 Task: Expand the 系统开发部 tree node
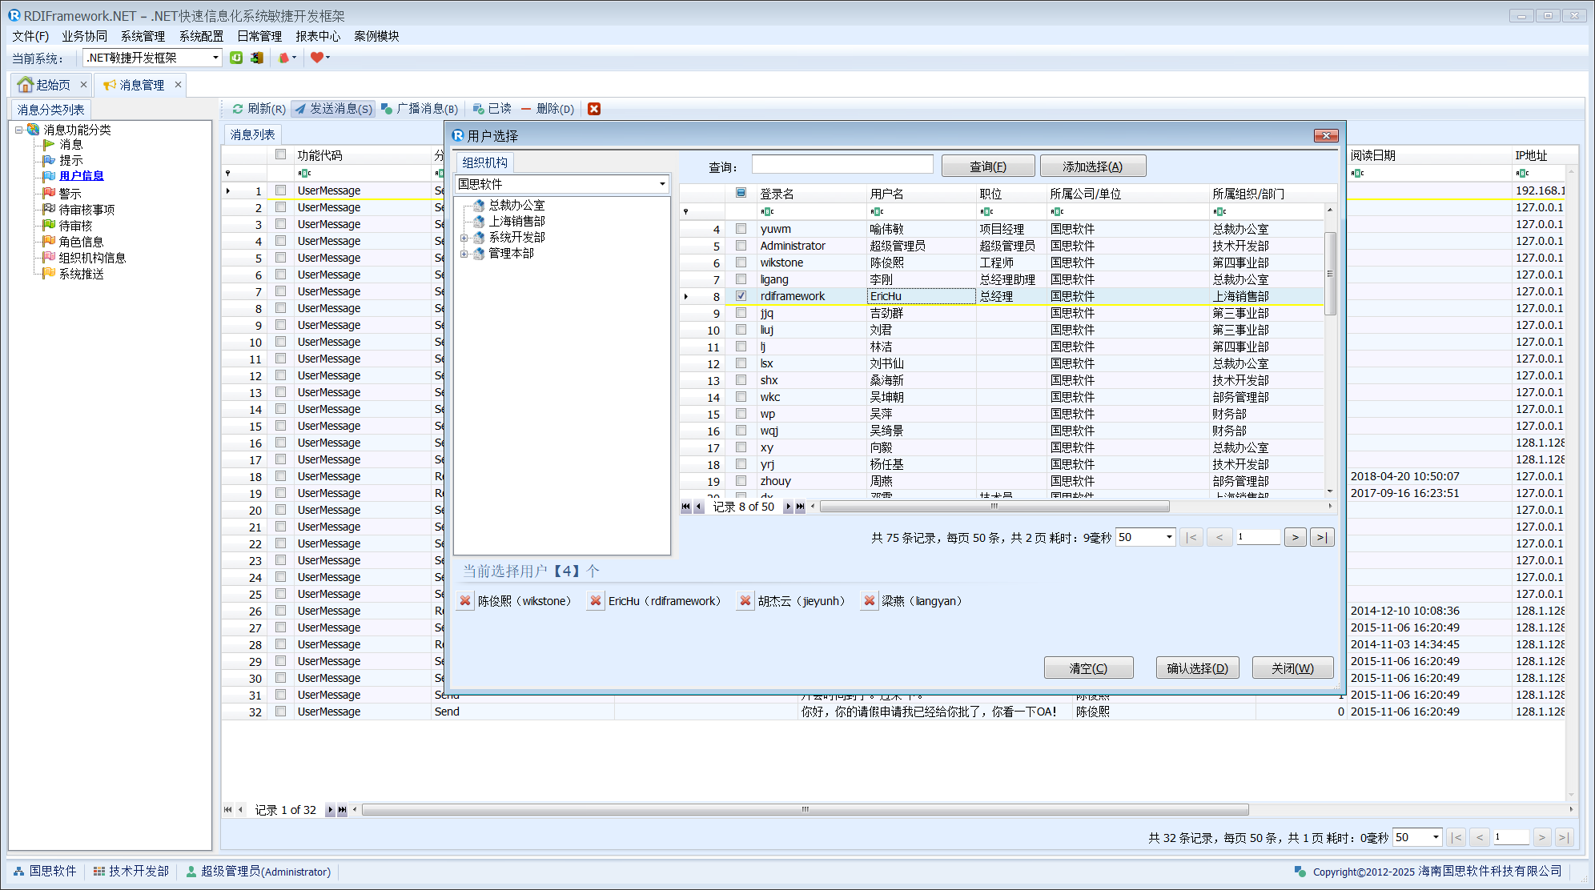click(464, 238)
